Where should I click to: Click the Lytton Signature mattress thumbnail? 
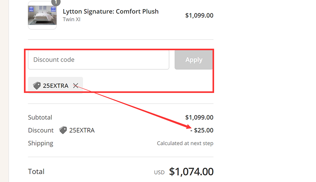(42, 16)
